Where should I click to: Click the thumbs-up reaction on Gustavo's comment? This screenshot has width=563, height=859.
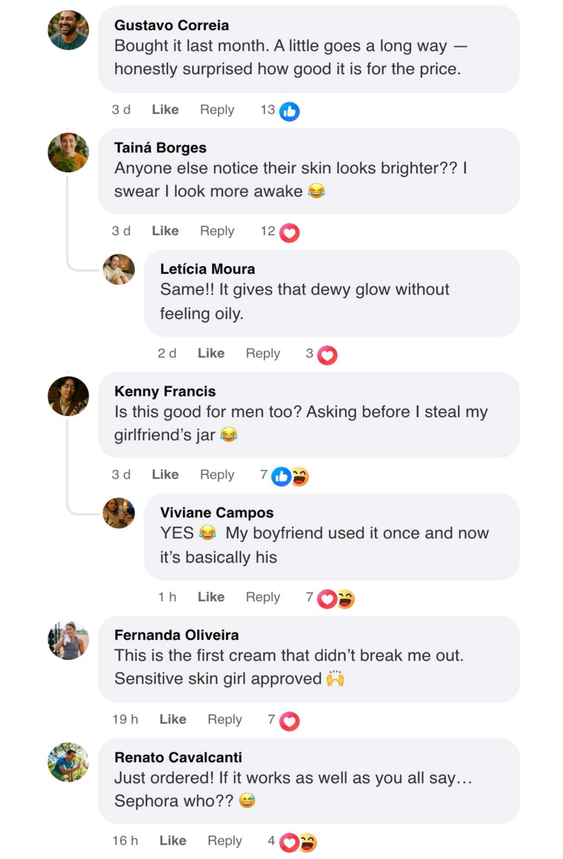(x=289, y=111)
